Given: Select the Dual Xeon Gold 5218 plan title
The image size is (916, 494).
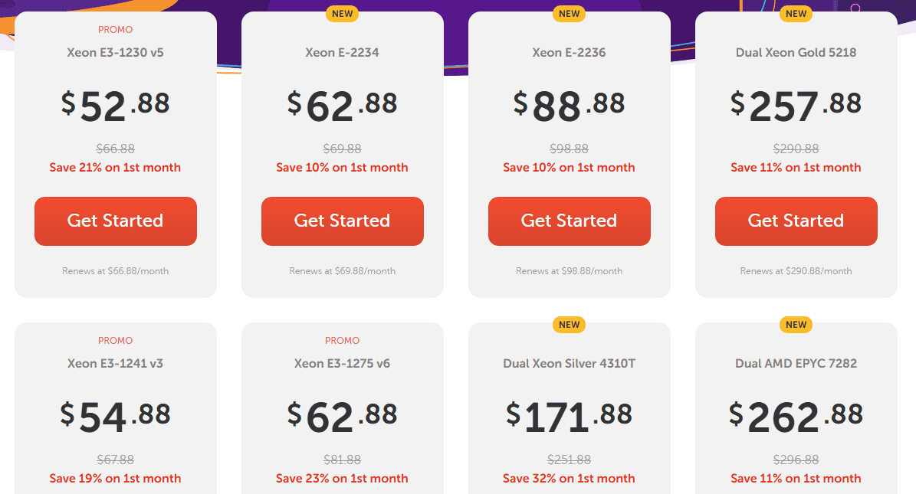Looking at the screenshot, I should pos(796,52).
